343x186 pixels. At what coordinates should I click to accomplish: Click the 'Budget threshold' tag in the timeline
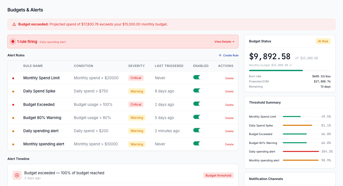point(218,175)
